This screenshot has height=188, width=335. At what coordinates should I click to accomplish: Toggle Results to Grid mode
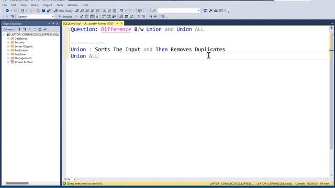coord(127,16)
